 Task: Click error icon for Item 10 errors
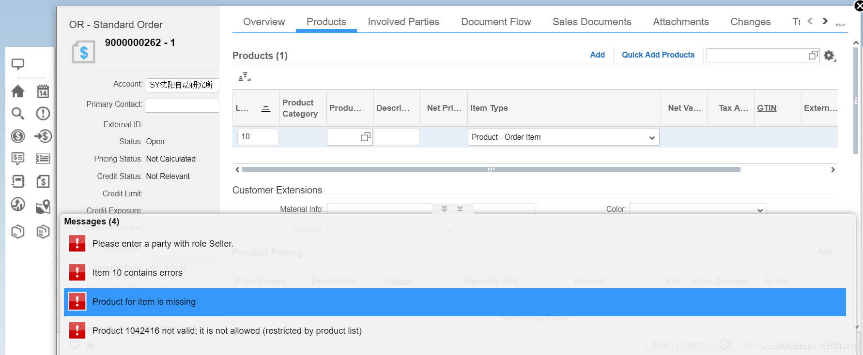(77, 272)
